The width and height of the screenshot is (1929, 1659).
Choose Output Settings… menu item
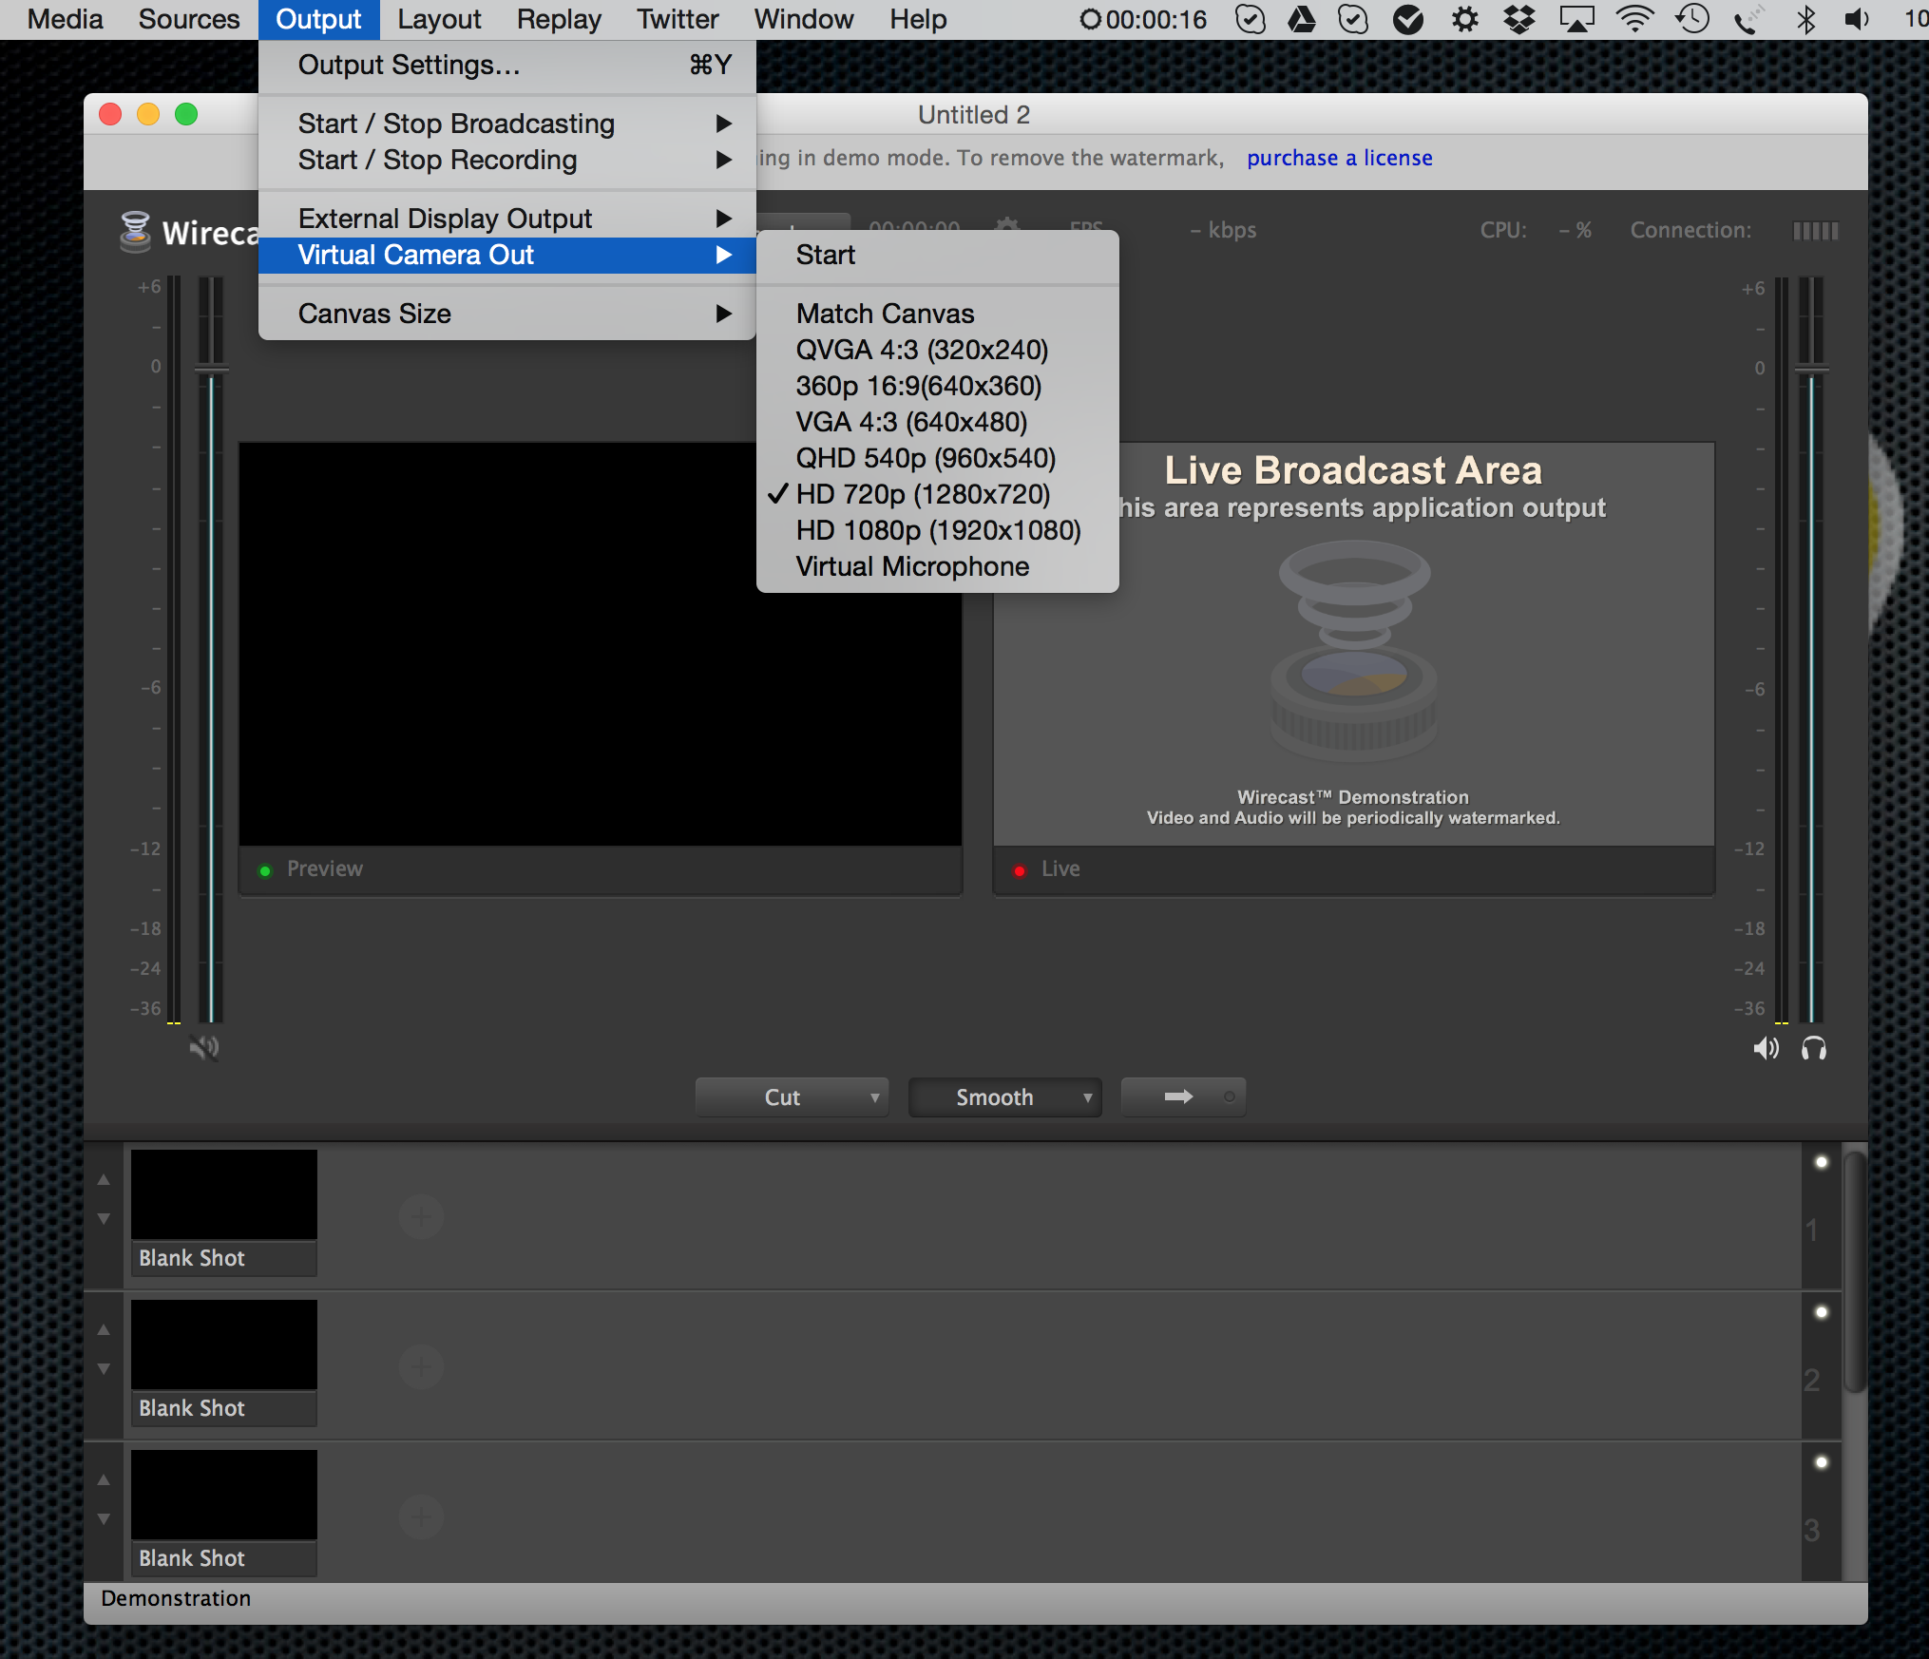point(409,65)
